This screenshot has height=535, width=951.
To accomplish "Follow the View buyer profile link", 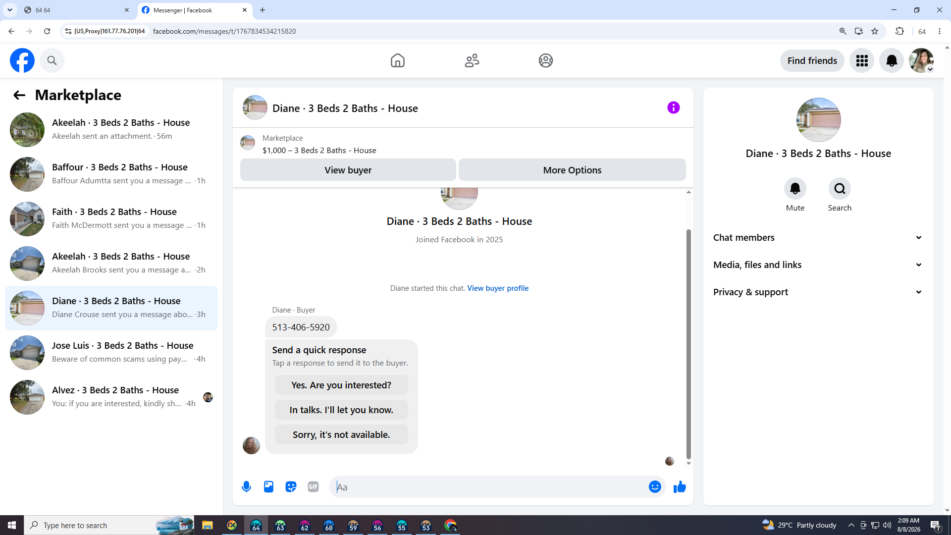I will pos(498,288).
